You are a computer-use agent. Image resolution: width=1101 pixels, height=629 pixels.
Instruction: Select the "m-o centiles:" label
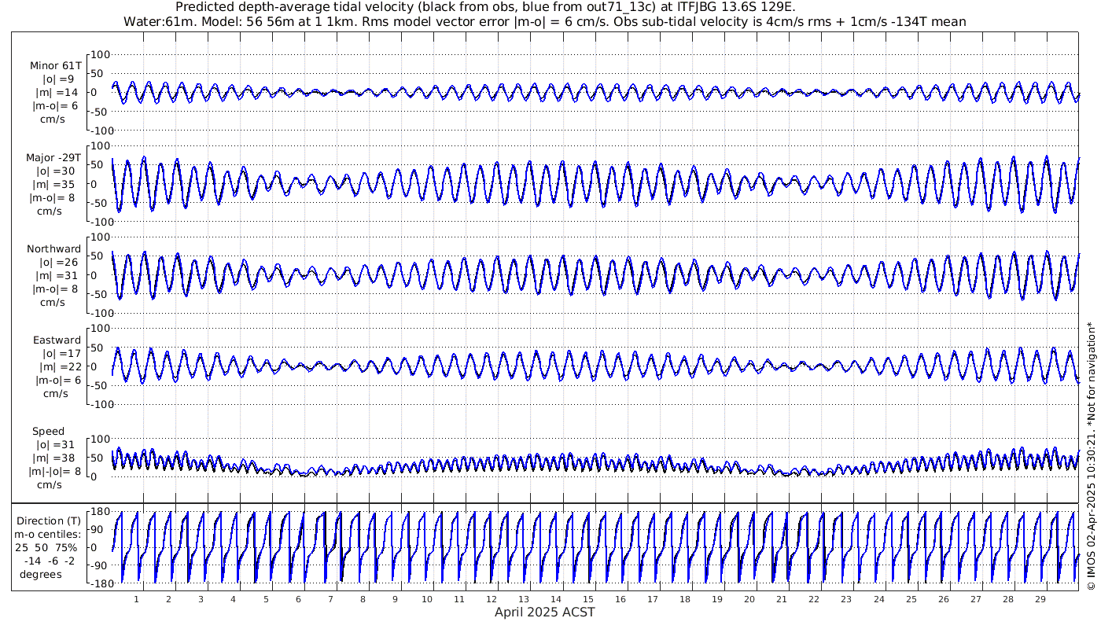[49, 535]
